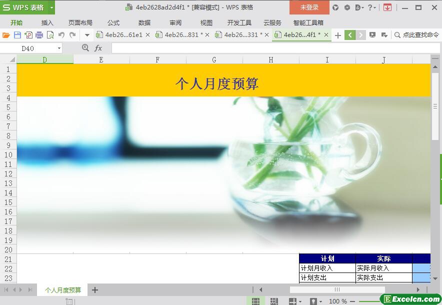Click the 未登录 login button
Viewport: 442px width, 305px height.
tap(309, 7)
